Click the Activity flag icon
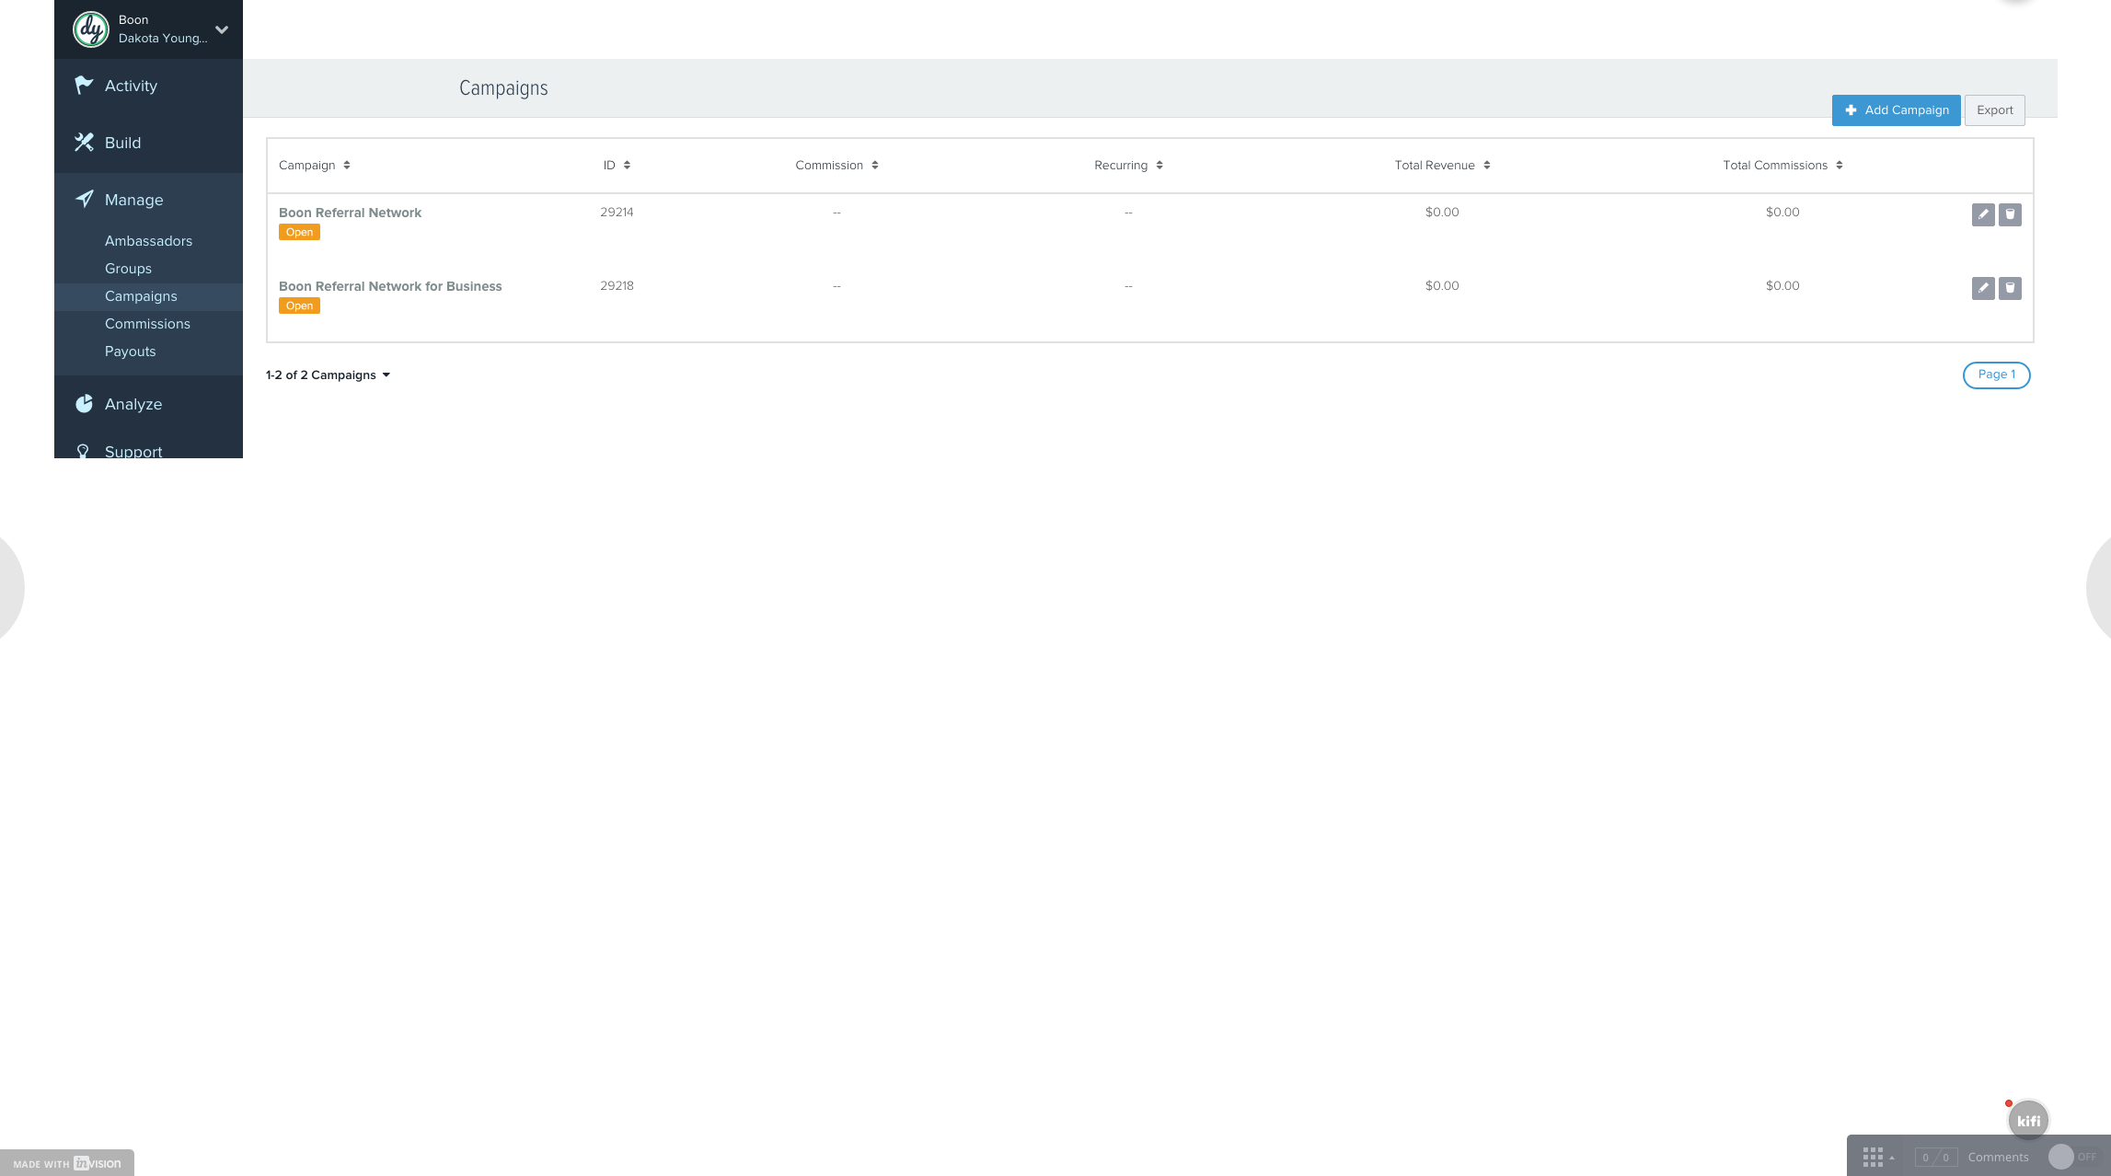Screen dimensions: 2111x1176 click(x=84, y=86)
